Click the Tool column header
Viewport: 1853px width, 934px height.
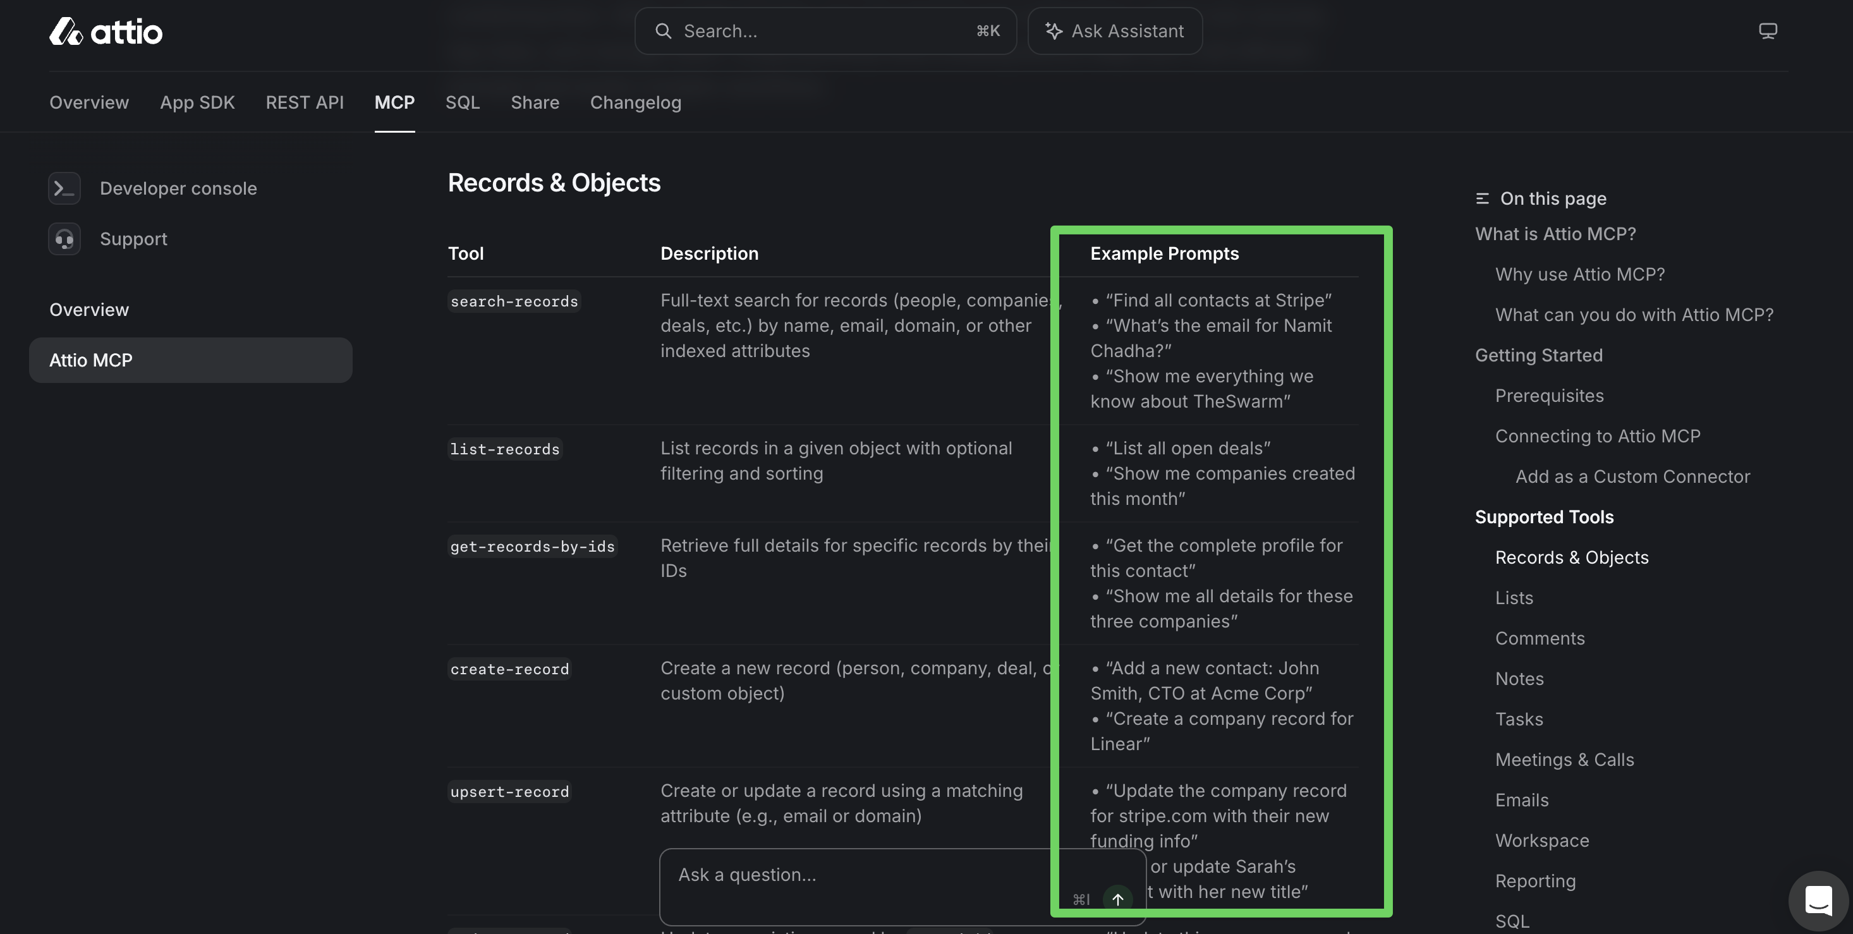pos(465,253)
